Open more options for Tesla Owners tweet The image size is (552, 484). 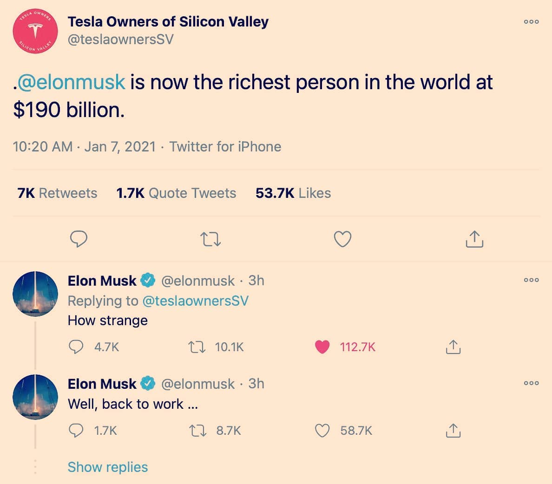click(531, 22)
